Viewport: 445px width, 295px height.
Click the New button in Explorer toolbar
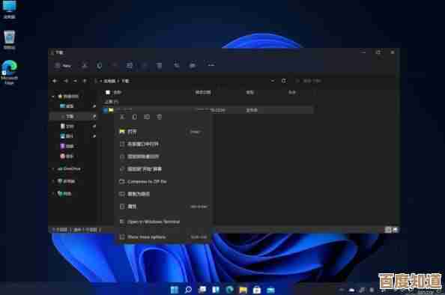point(63,66)
